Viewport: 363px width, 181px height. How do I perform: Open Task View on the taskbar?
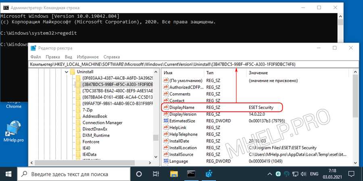(156, 174)
